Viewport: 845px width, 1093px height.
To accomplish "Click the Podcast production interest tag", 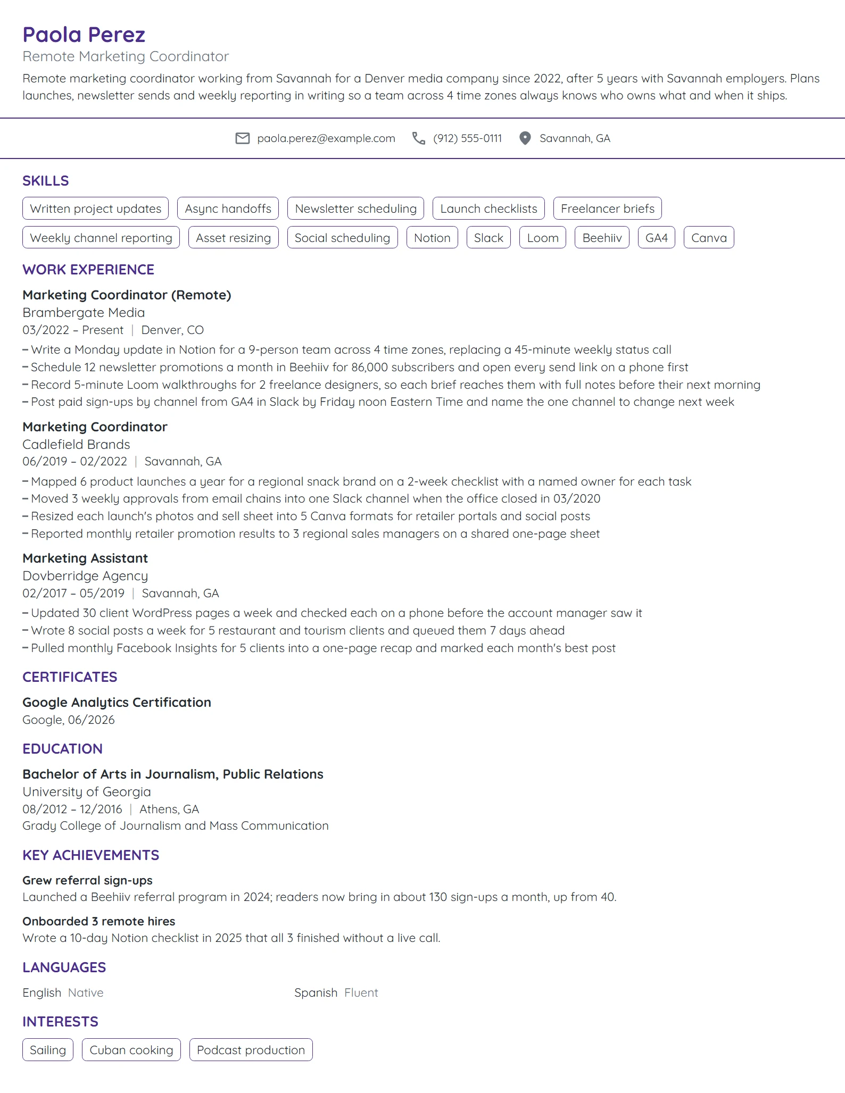I will (x=251, y=1050).
